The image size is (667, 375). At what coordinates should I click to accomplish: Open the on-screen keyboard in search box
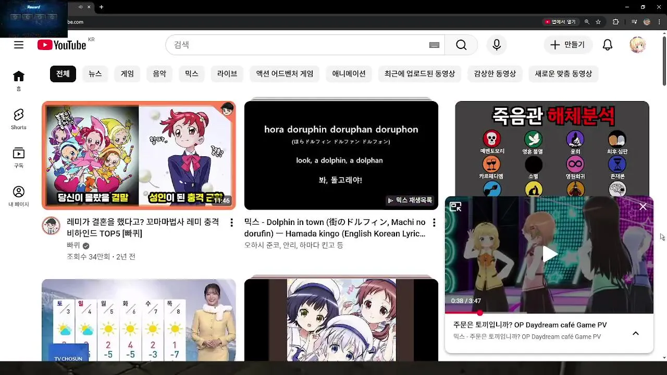point(434,45)
